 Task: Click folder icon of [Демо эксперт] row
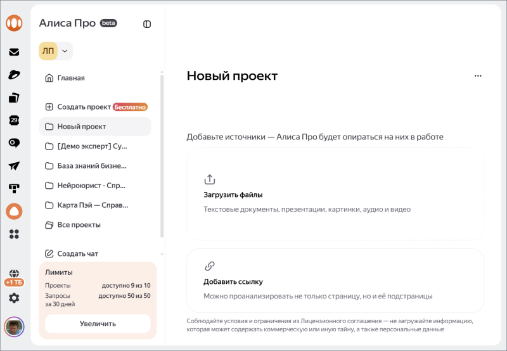coord(49,146)
